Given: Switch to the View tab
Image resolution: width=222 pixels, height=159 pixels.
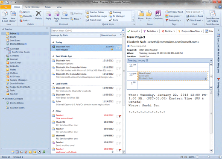Looking at the screenshot, I should tap(59, 7).
